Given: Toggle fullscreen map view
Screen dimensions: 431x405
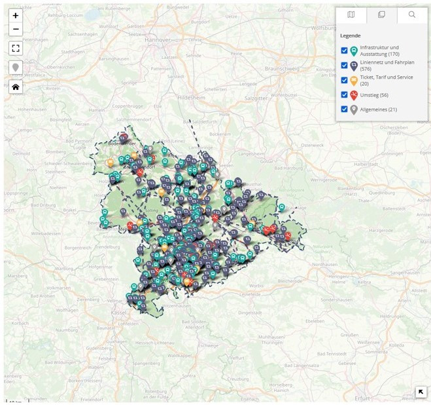Looking at the screenshot, I should (16, 48).
